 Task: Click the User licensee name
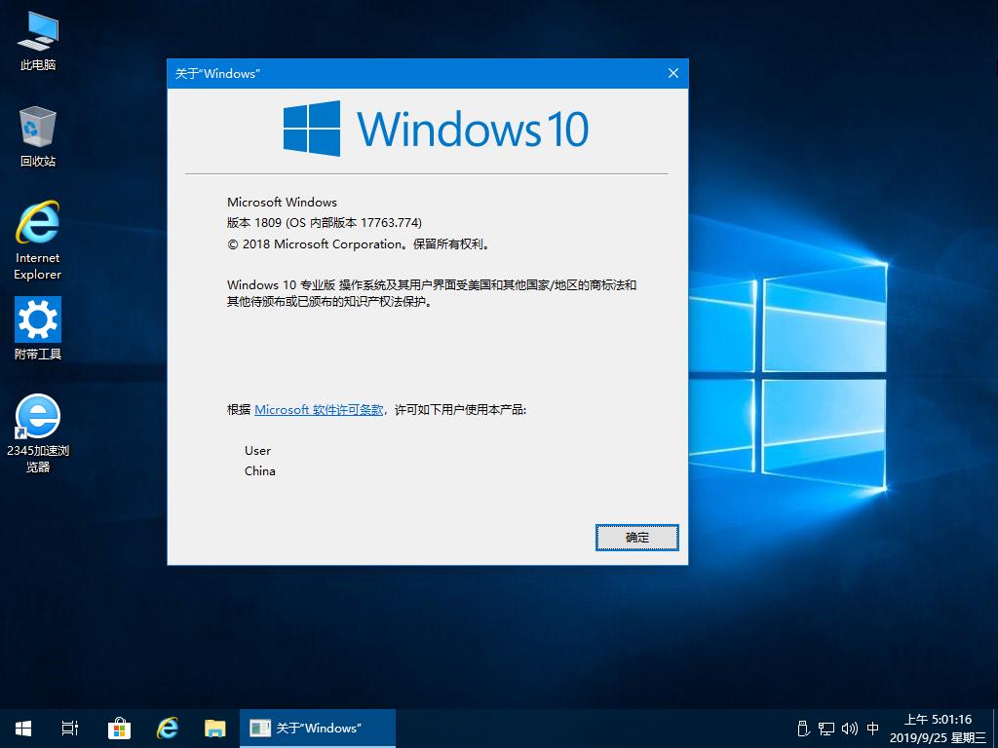pyautogui.click(x=257, y=450)
